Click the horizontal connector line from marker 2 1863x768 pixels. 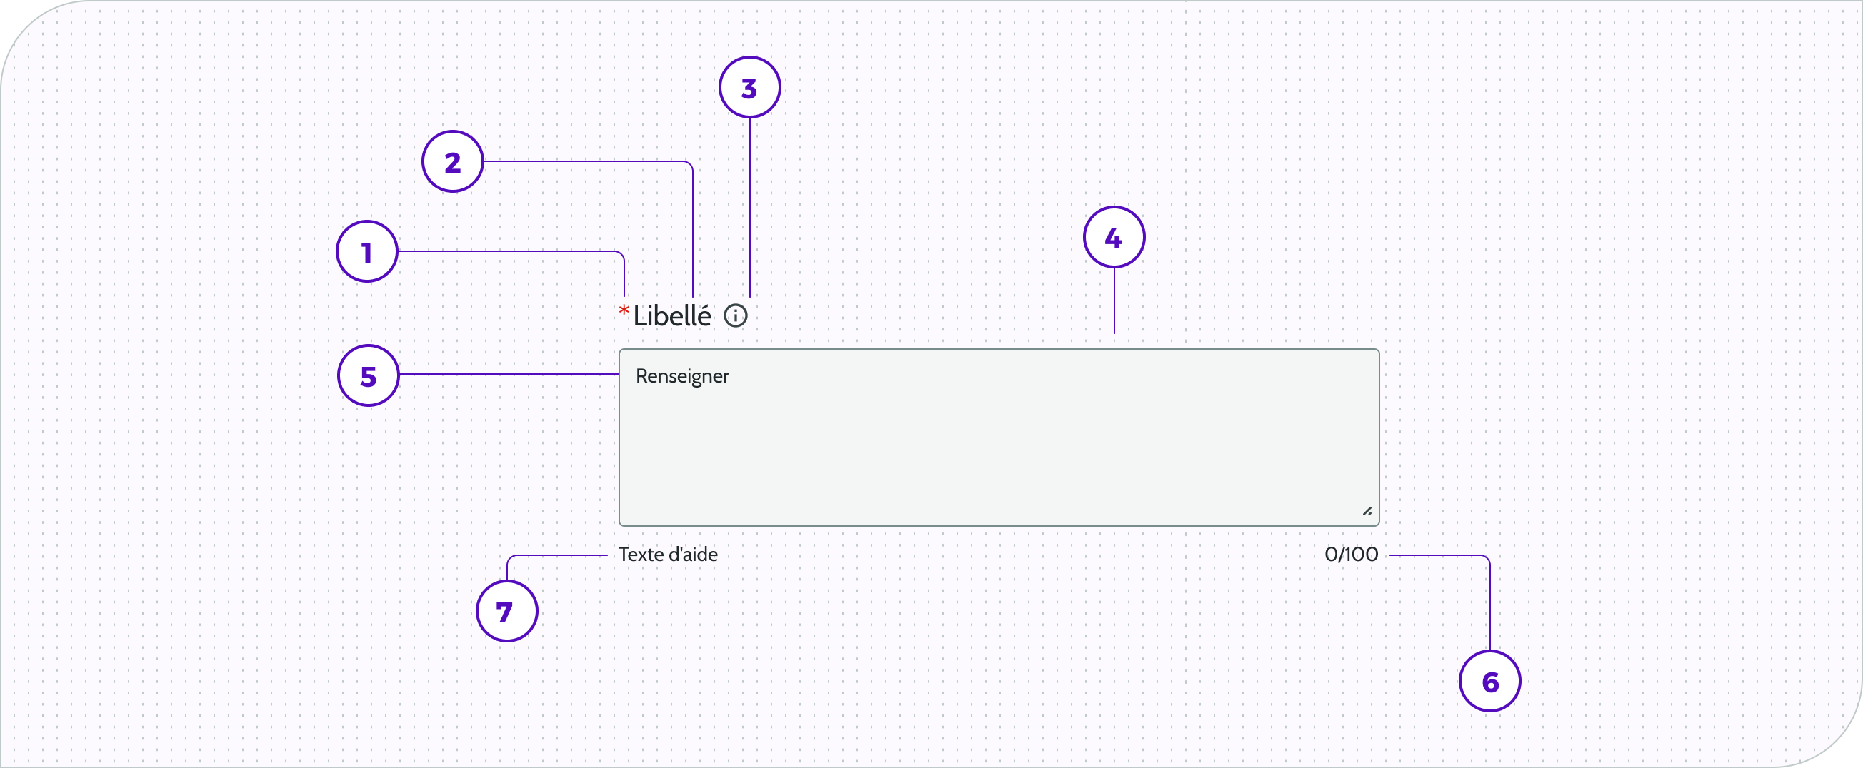[586, 162]
